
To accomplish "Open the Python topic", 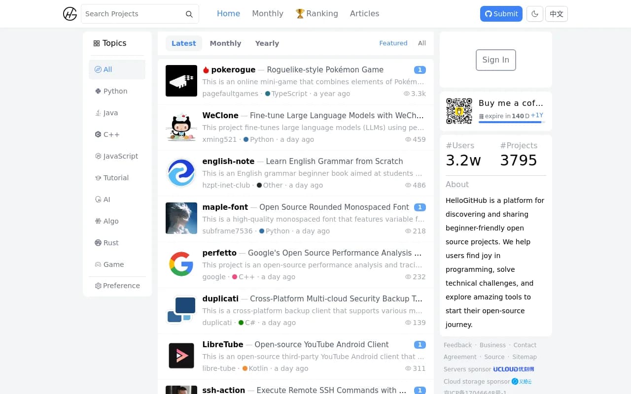I will (x=115, y=91).
